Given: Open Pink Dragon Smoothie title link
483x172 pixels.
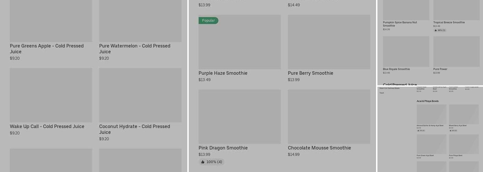Looking at the screenshot, I should click(223, 148).
